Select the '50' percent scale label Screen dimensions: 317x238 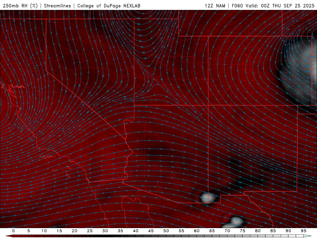[x=166, y=231]
